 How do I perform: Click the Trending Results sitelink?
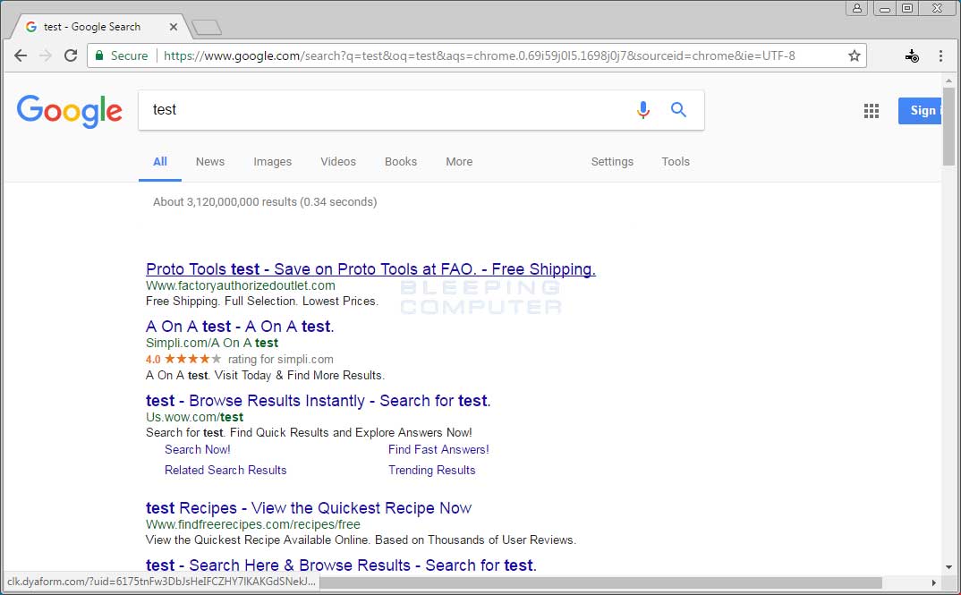pos(431,470)
